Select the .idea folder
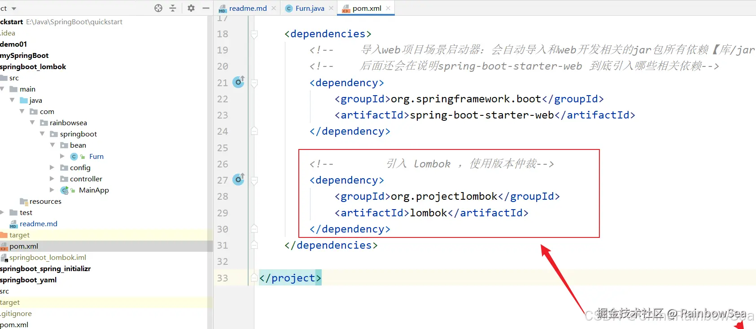756x329 pixels. (8, 33)
